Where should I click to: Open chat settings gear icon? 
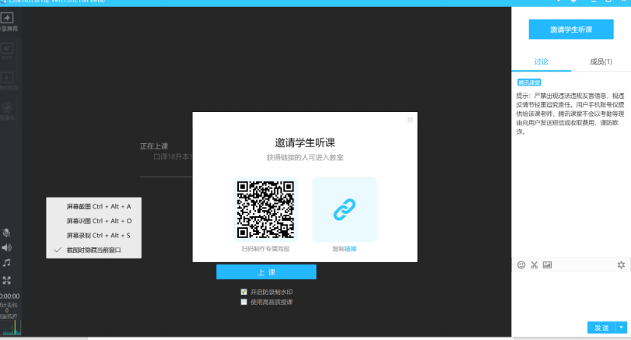tap(621, 265)
